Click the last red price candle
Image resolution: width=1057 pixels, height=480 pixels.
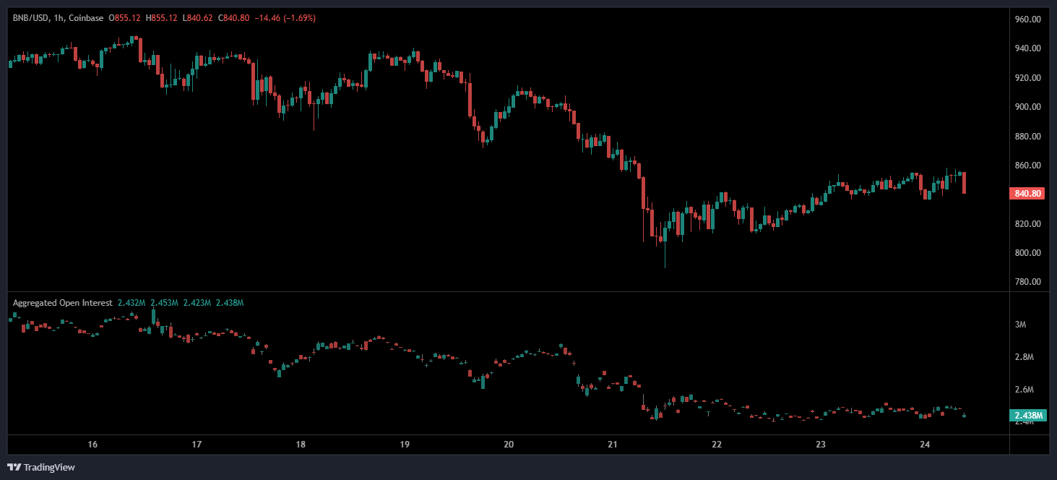(965, 183)
